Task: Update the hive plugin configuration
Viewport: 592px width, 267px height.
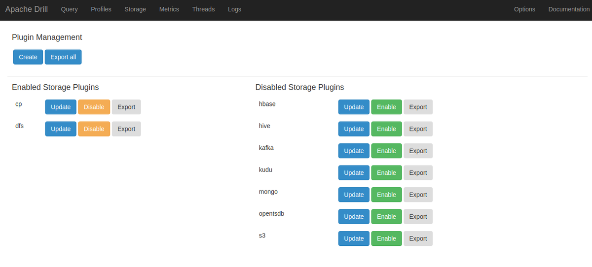Action: [x=354, y=129]
